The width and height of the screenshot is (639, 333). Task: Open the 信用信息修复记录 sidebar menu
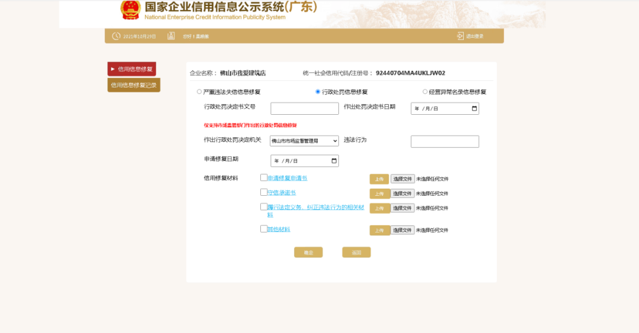pos(134,85)
